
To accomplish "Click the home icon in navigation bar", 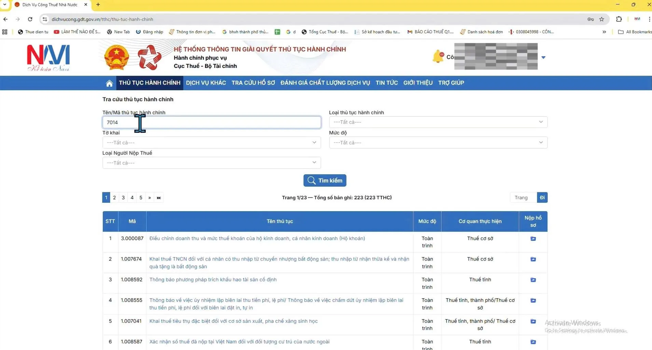I will [109, 83].
